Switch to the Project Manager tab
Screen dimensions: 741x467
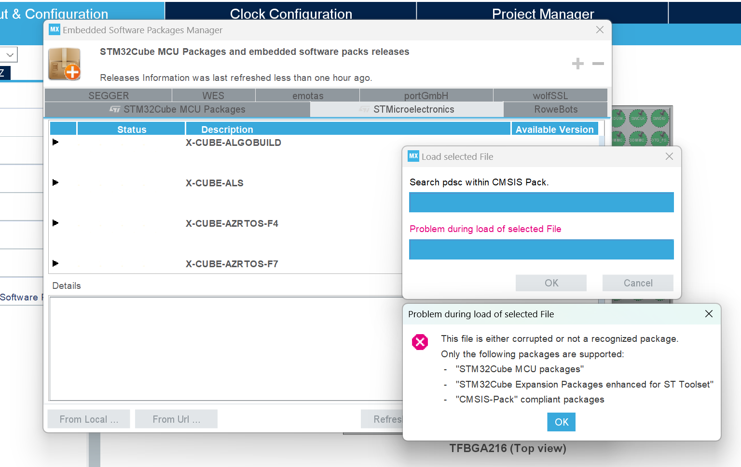[543, 14]
